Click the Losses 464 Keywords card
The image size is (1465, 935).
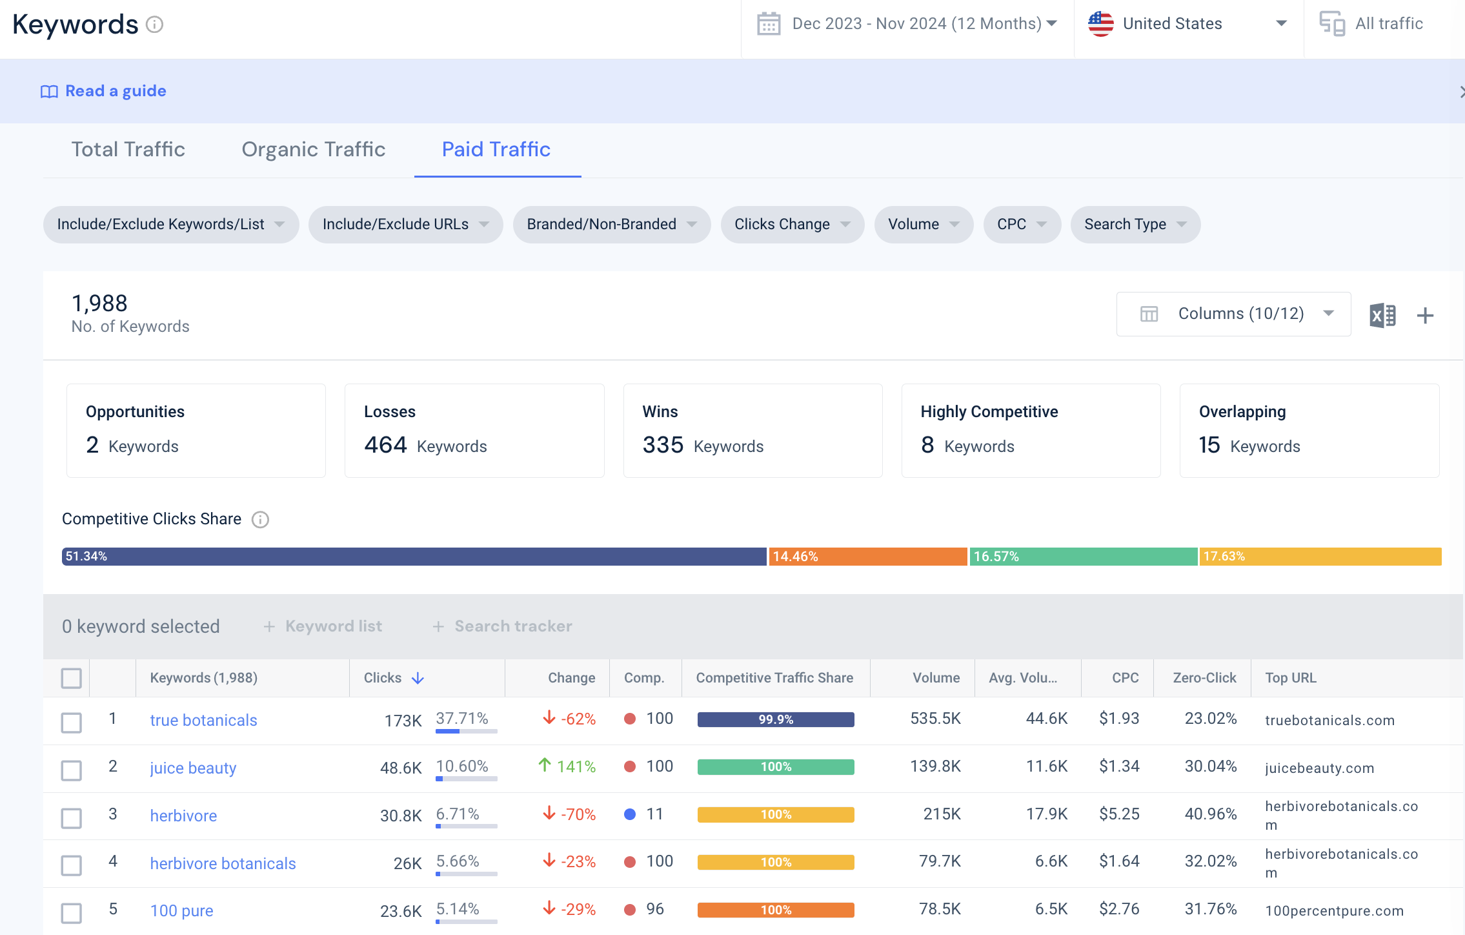(474, 431)
